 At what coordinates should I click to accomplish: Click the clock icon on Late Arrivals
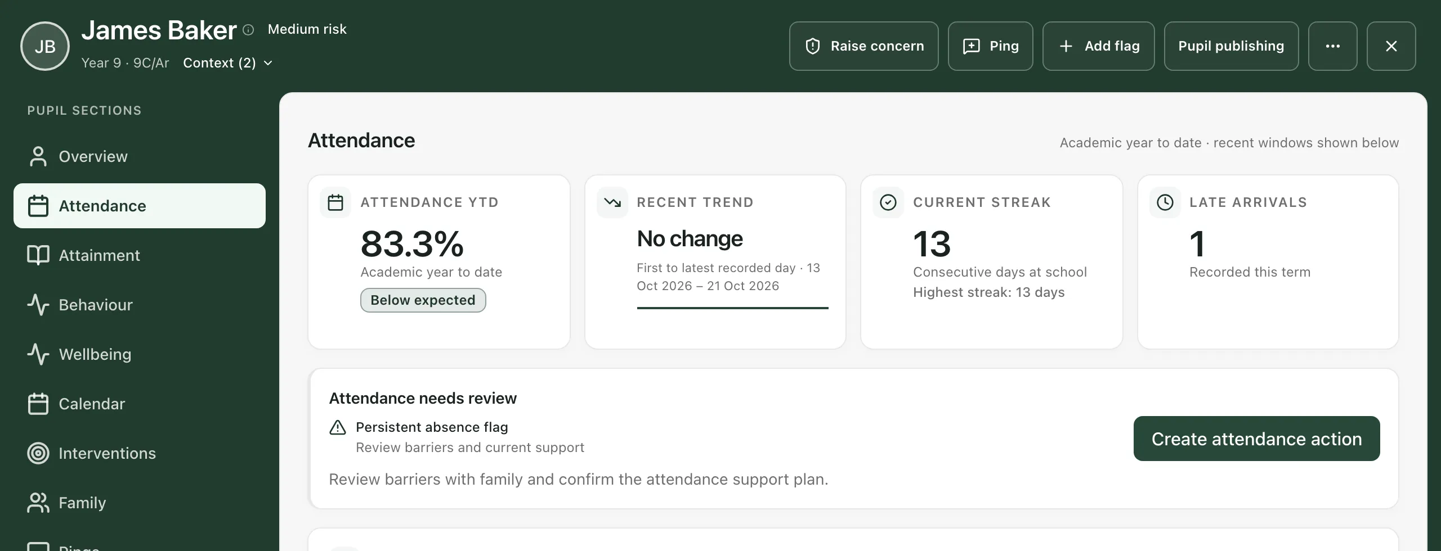coord(1165,202)
